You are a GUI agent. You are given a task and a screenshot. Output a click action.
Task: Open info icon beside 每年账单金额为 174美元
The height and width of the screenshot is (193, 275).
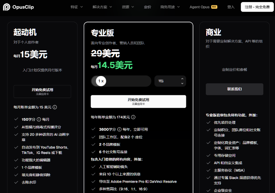(x=133, y=117)
